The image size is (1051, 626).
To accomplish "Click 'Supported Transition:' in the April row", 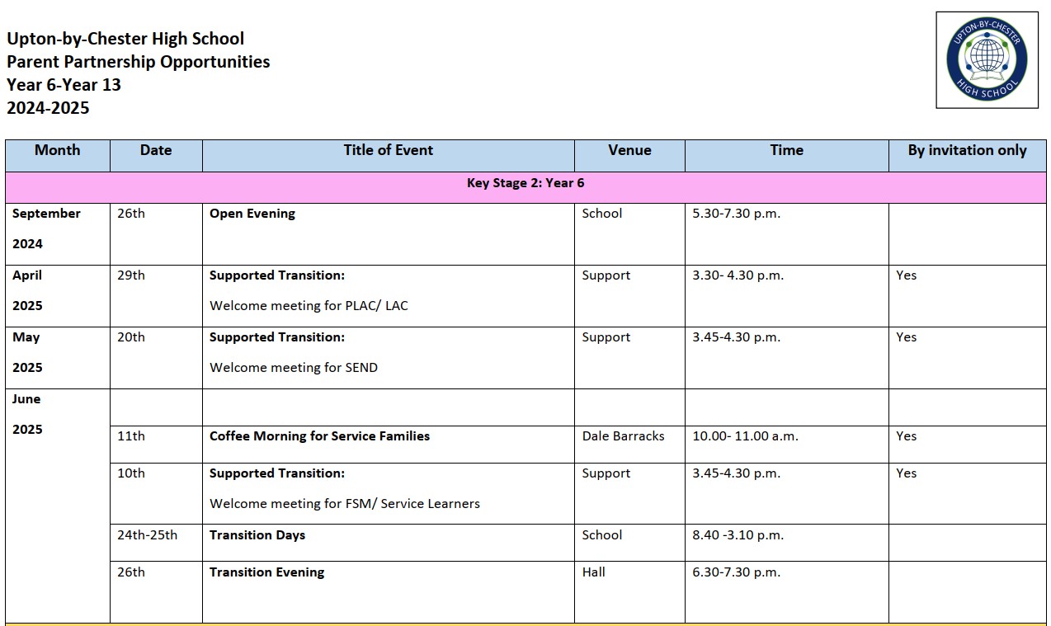I will (277, 275).
